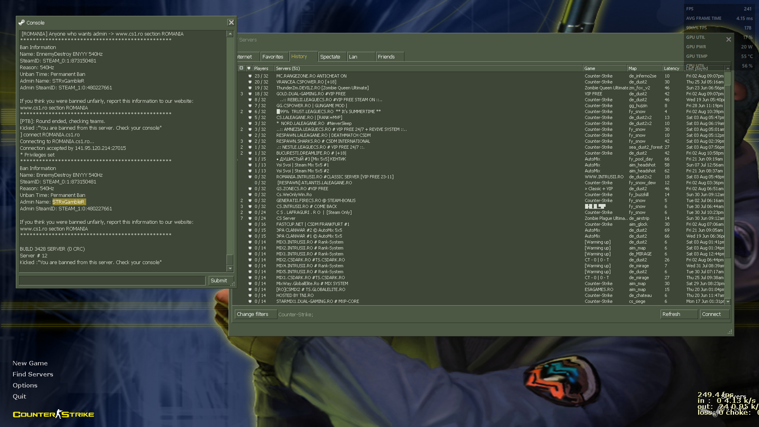Click the bots column header icon
The height and width of the screenshot is (427, 759).
point(241,68)
